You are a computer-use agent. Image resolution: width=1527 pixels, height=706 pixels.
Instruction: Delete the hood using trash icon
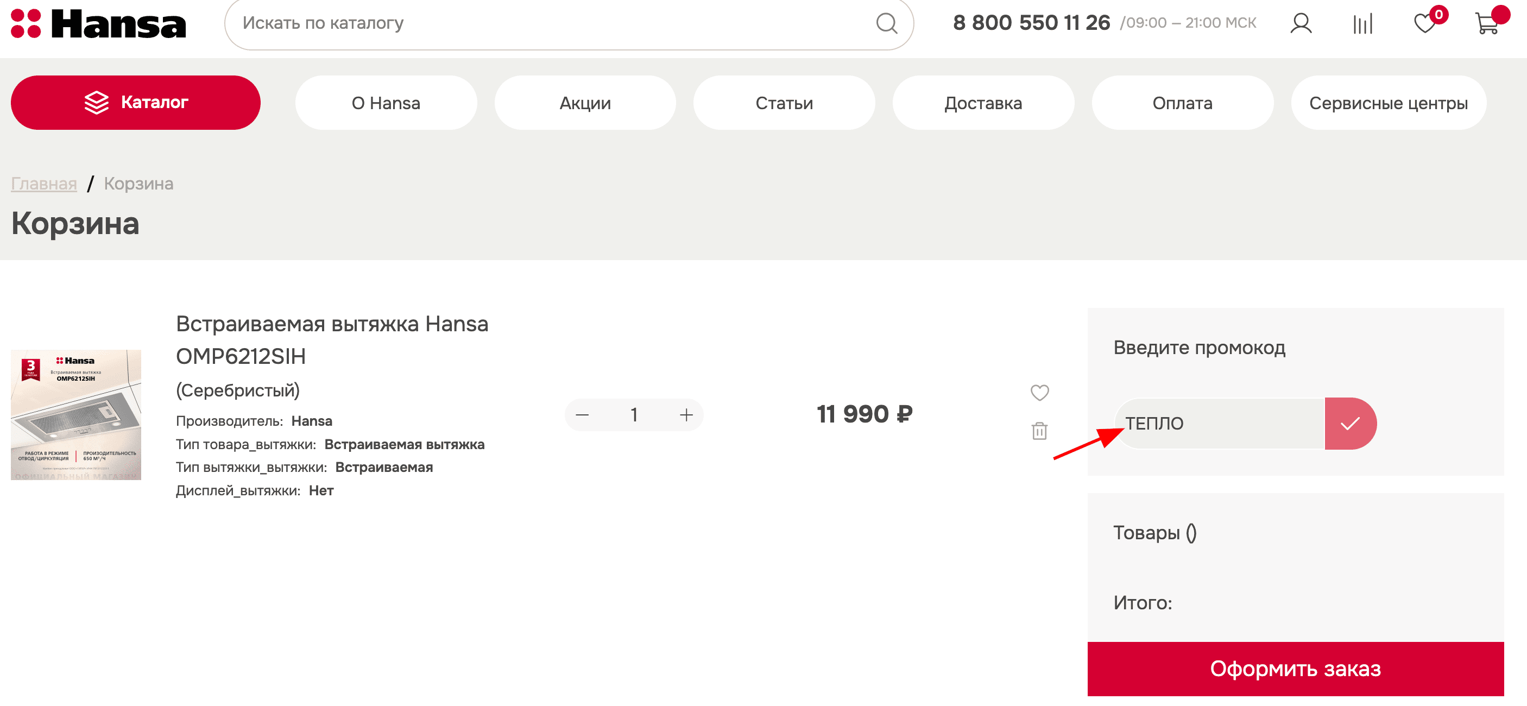pyautogui.click(x=1039, y=430)
